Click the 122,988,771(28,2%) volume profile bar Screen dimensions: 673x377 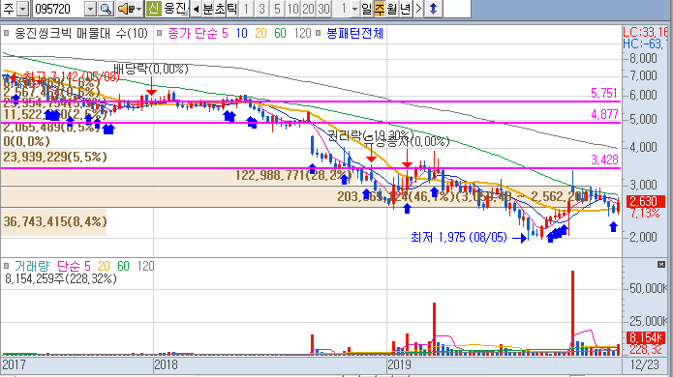(x=178, y=177)
